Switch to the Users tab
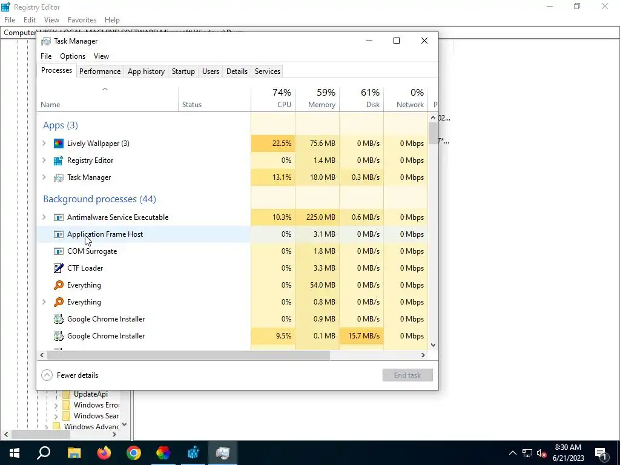 [210, 71]
